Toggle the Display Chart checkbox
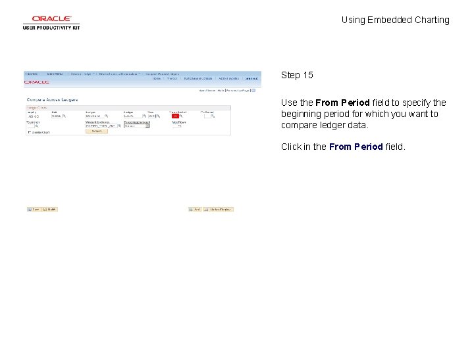Image resolution: width=474 pixels, height=355 pixels. click(30, 132)
